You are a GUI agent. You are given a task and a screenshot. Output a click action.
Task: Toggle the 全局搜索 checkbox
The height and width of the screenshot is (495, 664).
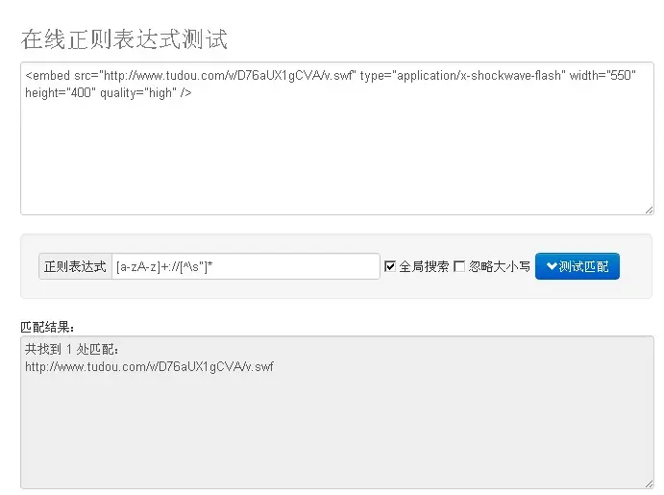[389, 266]
